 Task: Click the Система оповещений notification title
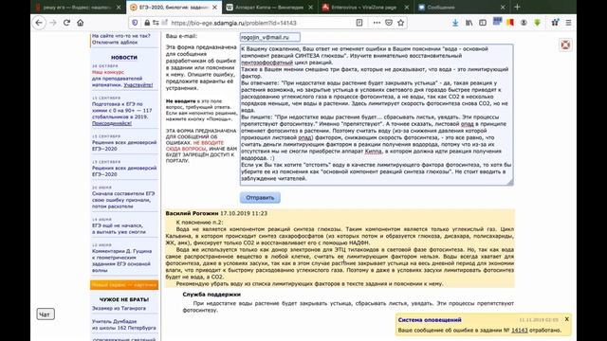[430, 320]
